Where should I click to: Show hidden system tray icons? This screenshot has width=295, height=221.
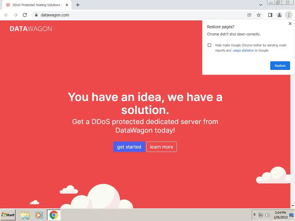[255, 214]
